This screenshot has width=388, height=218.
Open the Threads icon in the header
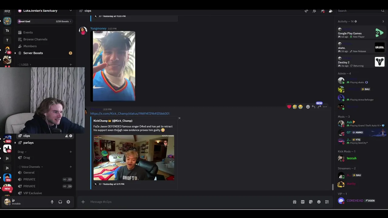[306, 11]
